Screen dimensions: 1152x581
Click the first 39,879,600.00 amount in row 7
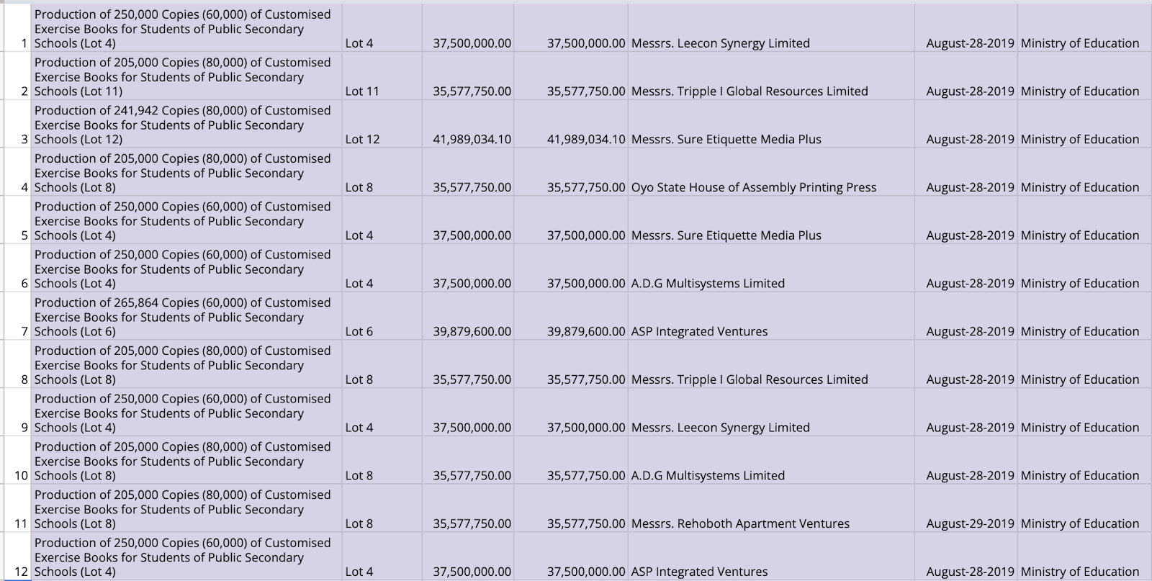pyautogui.click(x=472, y=331)
